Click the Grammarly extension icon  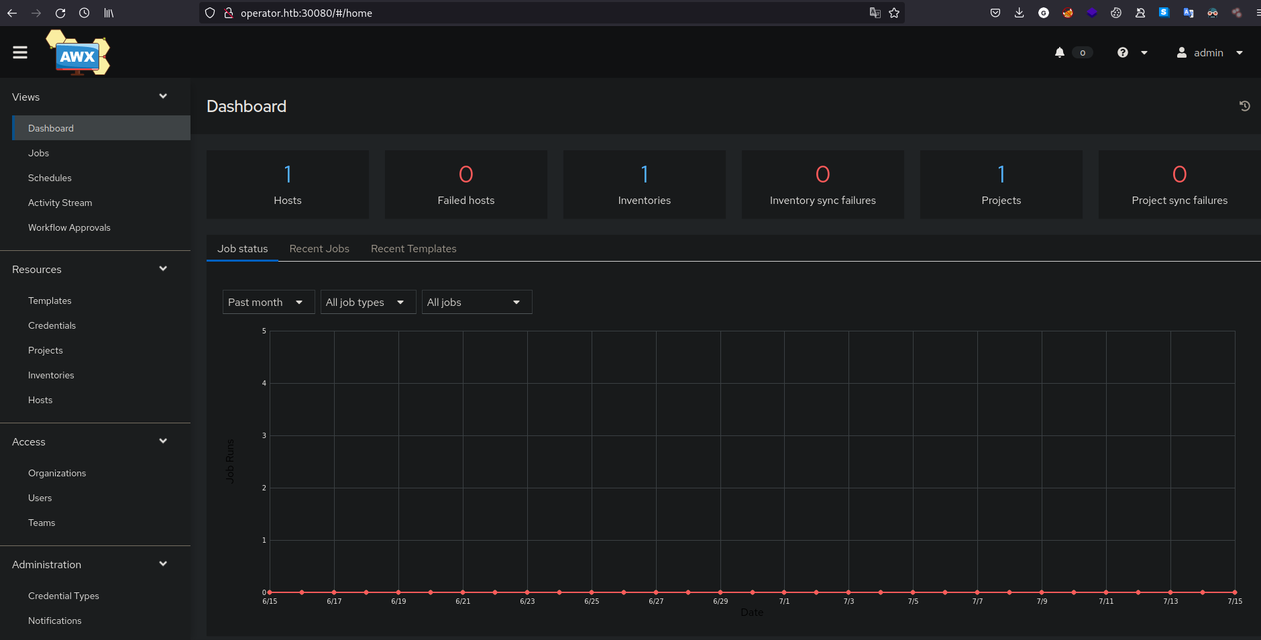click(1044, 13)
